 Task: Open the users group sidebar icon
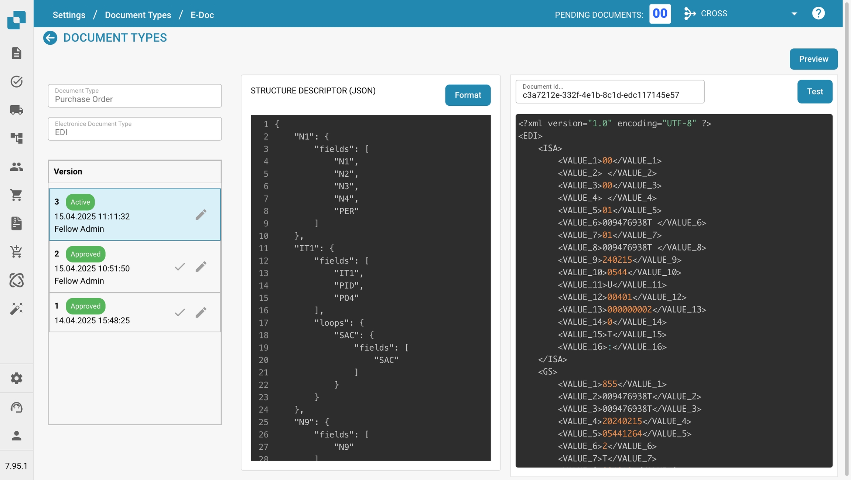click(x=17, y=167)
